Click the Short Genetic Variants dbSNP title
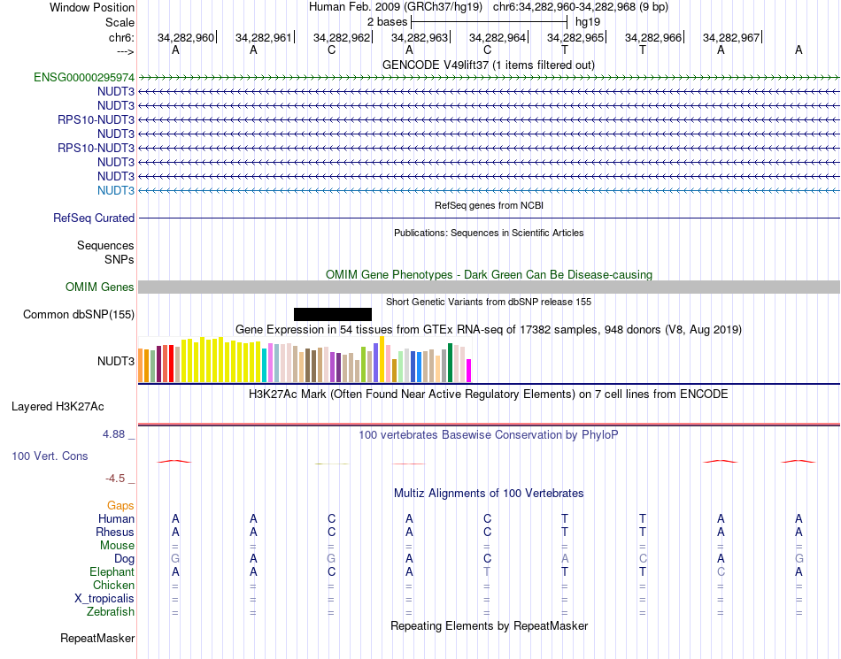Screen dimensions: 841x659 (489, 303)
